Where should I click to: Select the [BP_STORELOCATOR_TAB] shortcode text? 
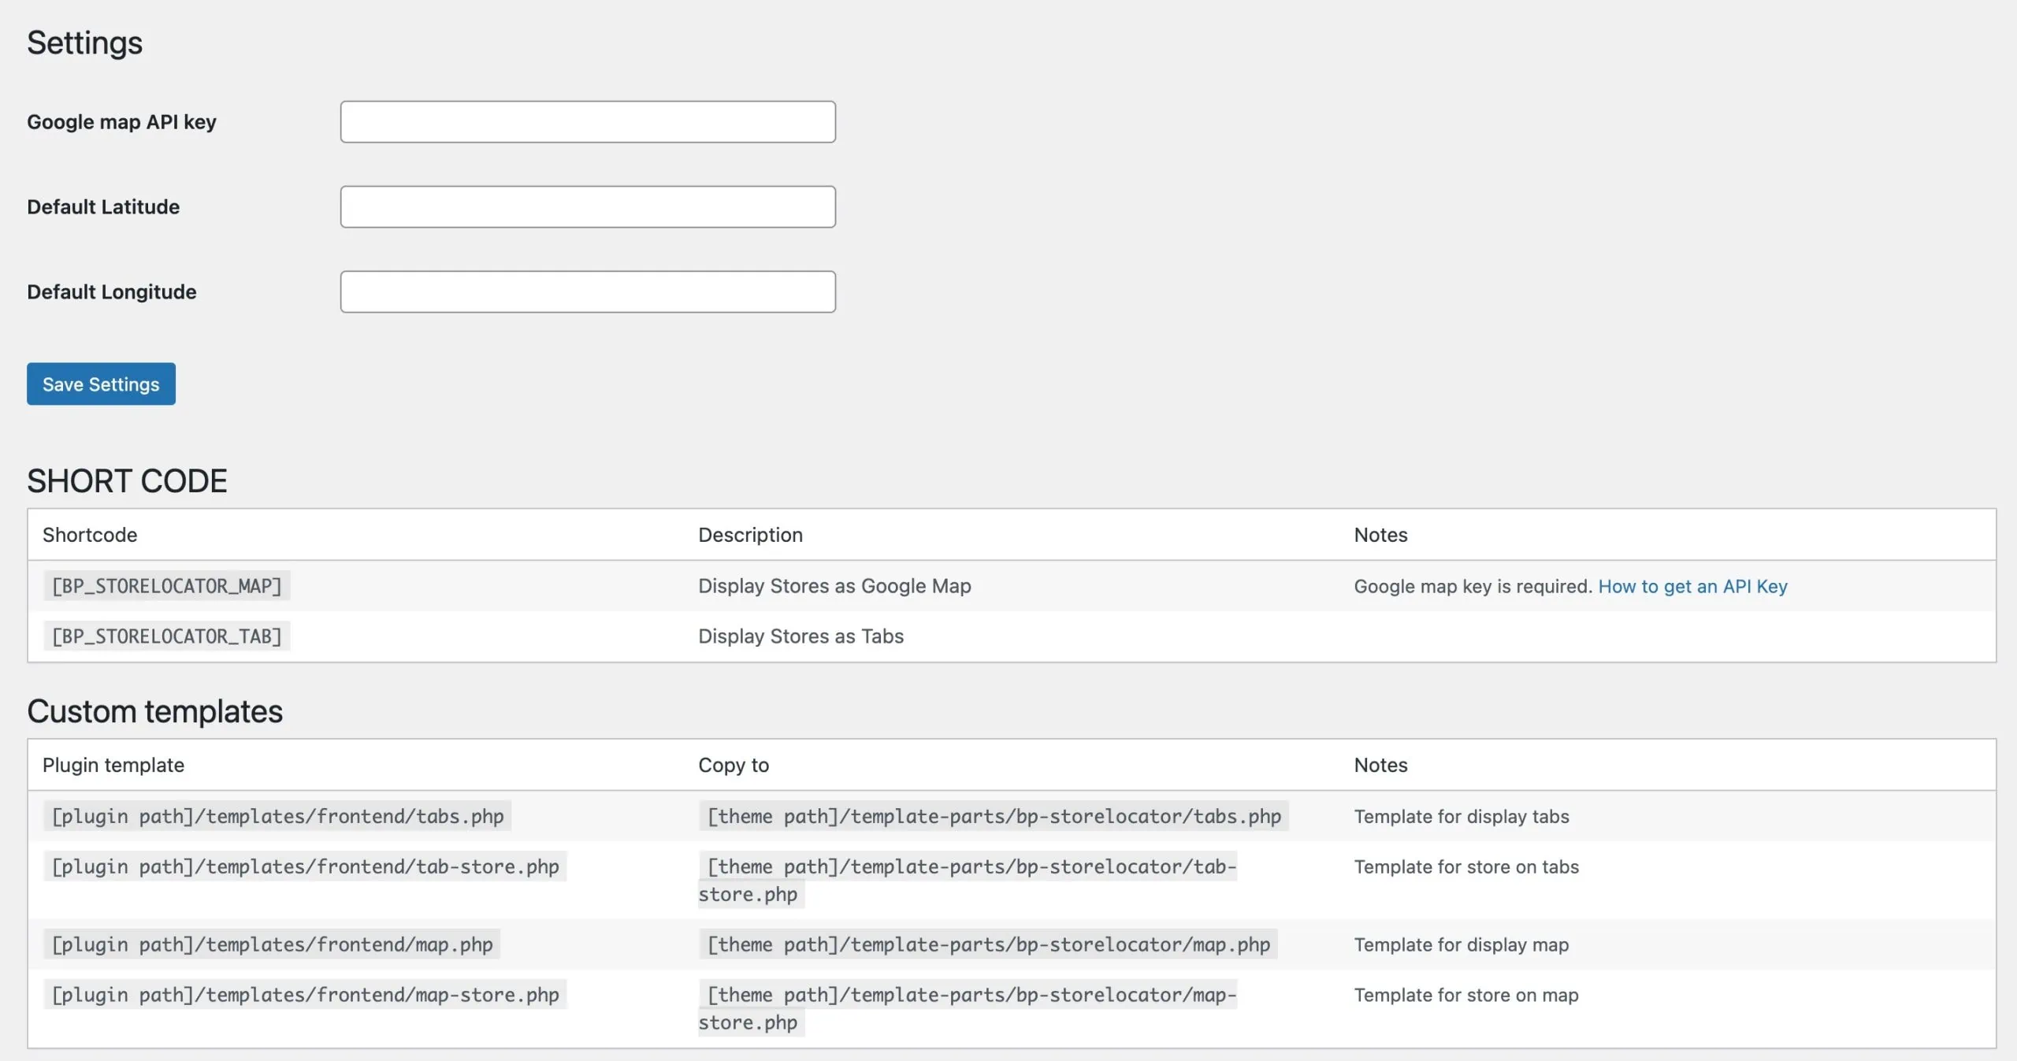pos(166,636)
